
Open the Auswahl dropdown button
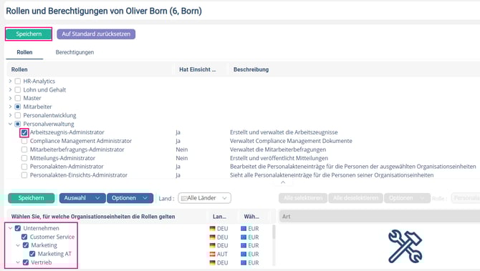(82, 198)
